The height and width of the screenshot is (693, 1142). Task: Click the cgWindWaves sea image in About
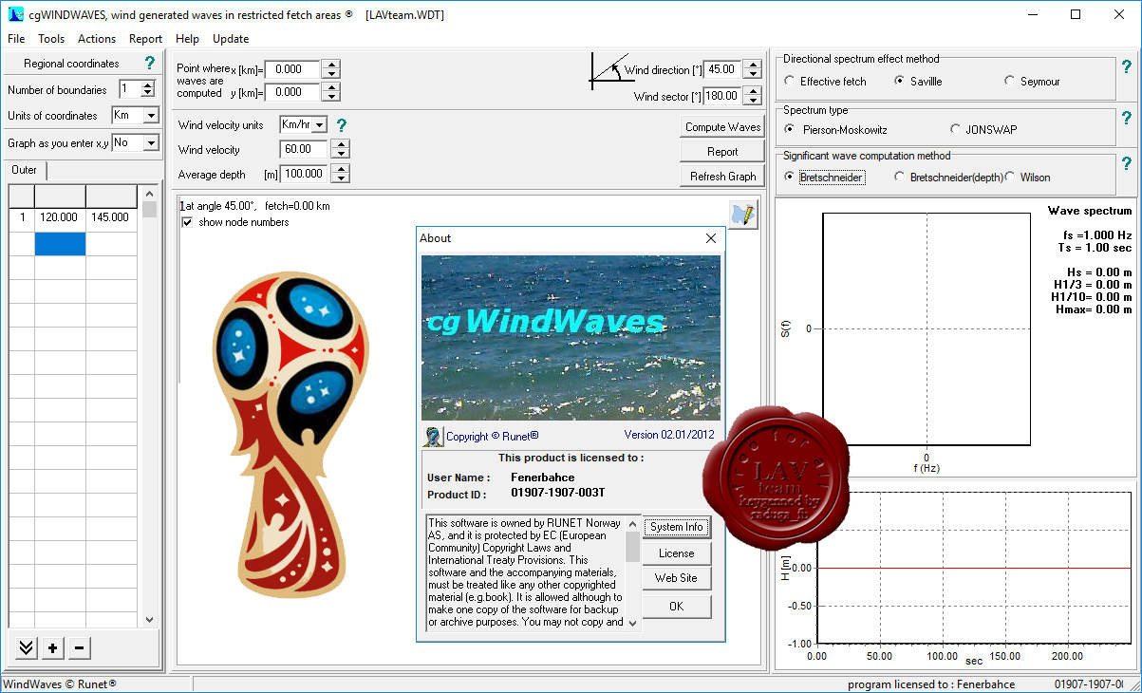pyautogui.click(x=571, y=337)
